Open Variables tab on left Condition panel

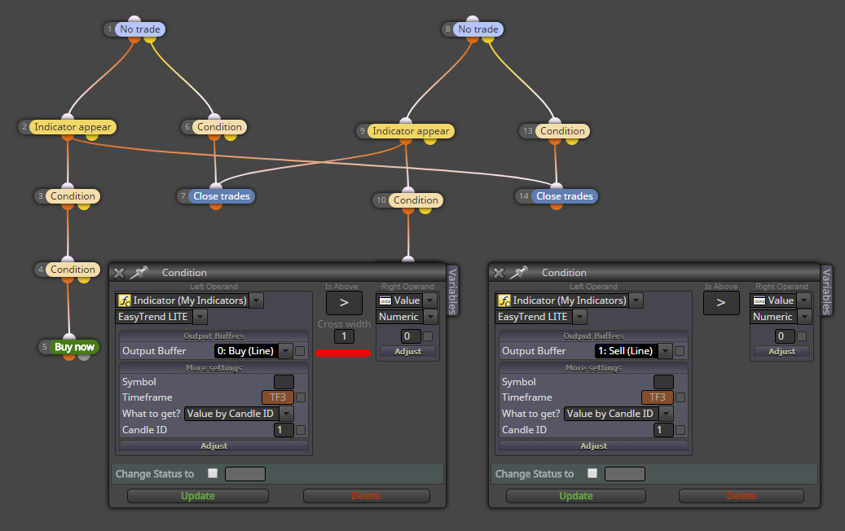453,291
